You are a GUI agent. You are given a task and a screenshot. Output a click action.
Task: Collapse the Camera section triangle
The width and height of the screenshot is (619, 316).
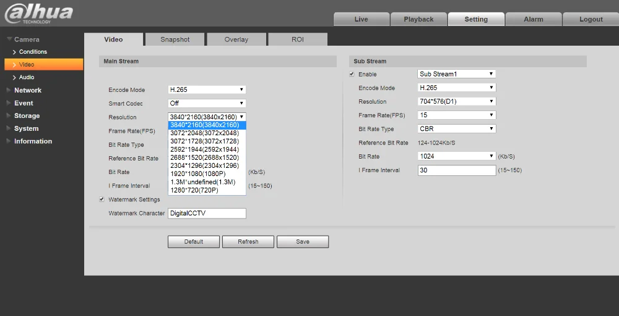[x=9, y=39]
